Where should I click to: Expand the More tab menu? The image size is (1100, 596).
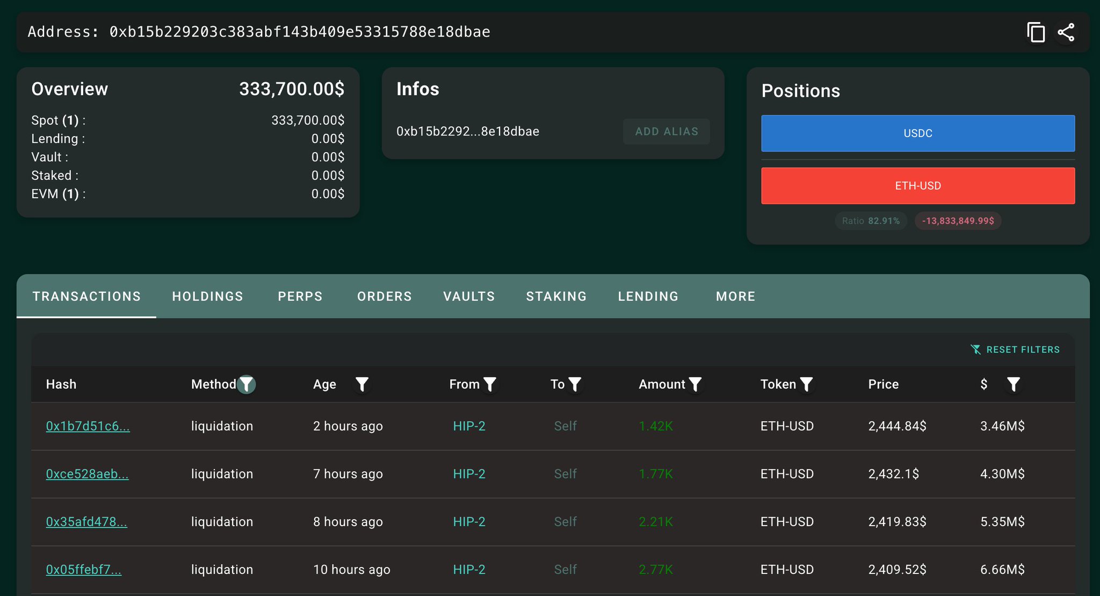coord(736,296)
